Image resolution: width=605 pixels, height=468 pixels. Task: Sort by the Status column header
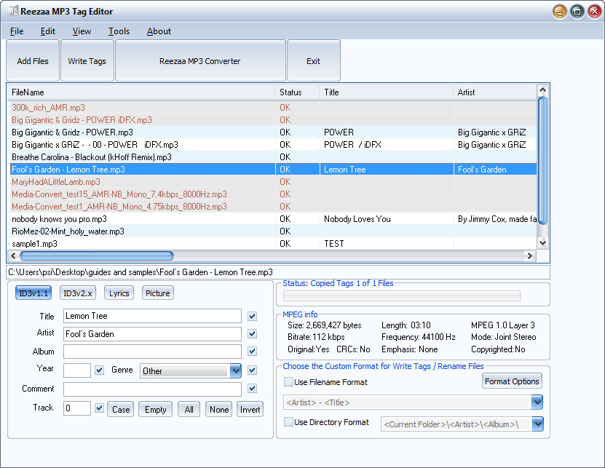tap(297, 92)
